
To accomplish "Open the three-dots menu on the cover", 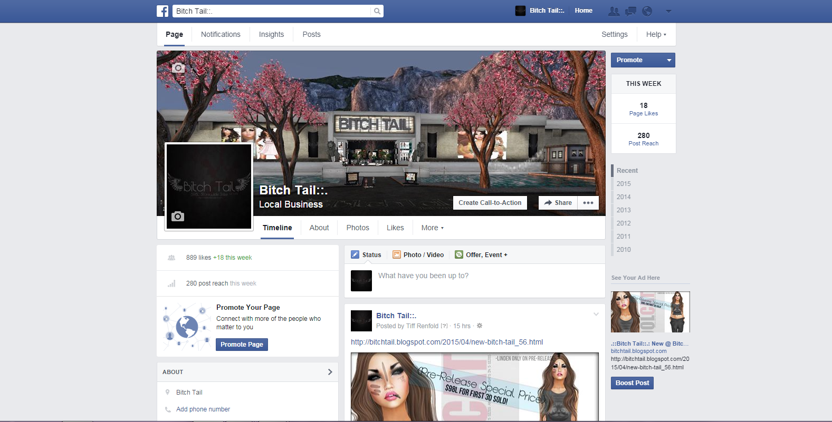I will [x=588, y=203].
